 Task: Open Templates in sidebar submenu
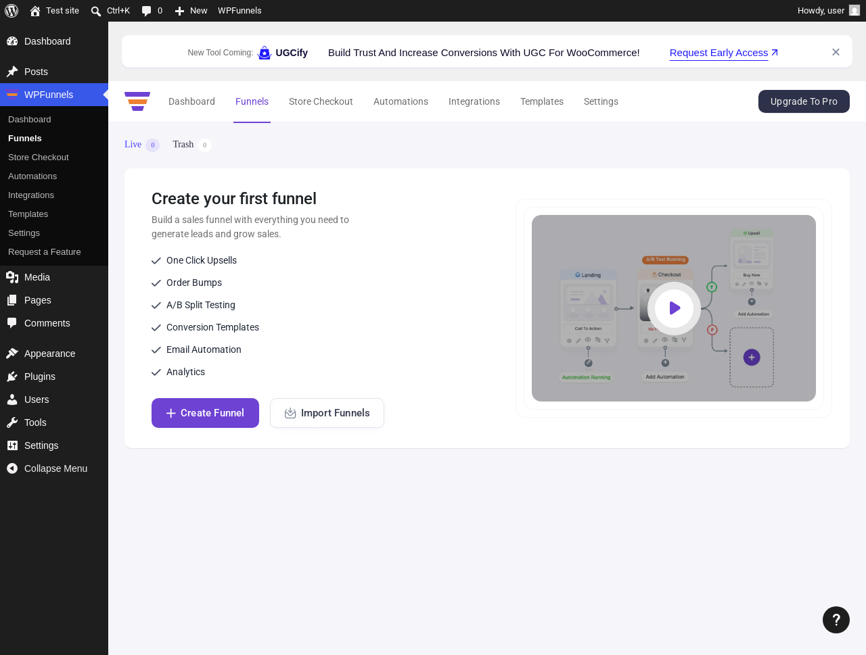(28, 214)
